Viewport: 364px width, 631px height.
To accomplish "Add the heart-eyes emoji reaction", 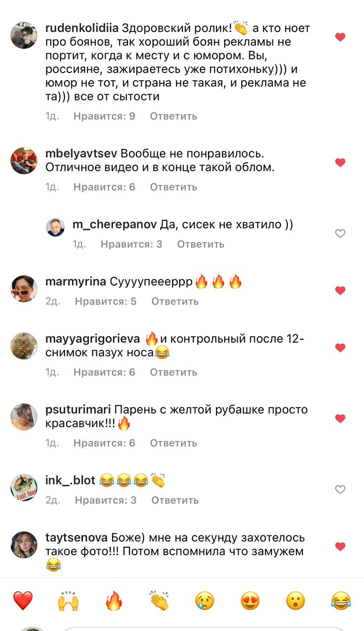I will click(250, 601).
